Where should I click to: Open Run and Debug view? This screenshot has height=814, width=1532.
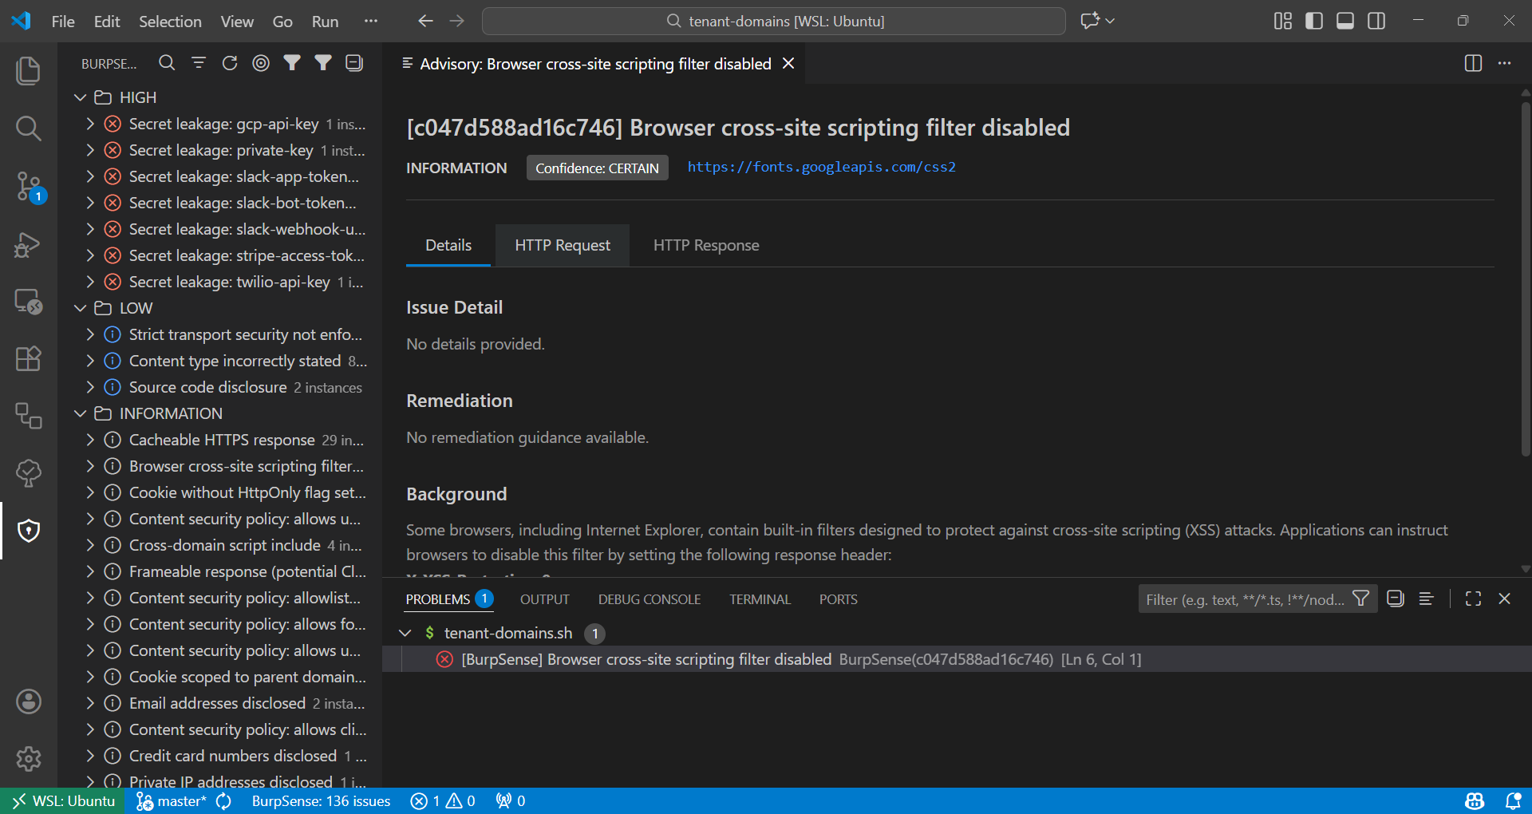pos(29,243)
